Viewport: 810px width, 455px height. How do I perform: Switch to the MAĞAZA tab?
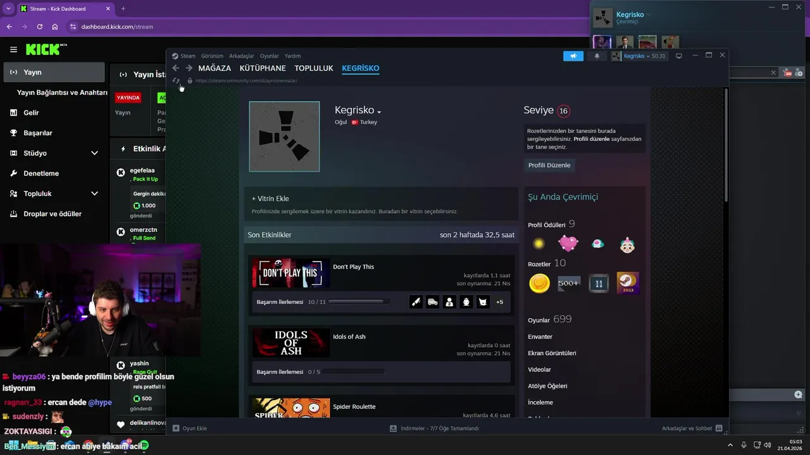coord(215,68)
